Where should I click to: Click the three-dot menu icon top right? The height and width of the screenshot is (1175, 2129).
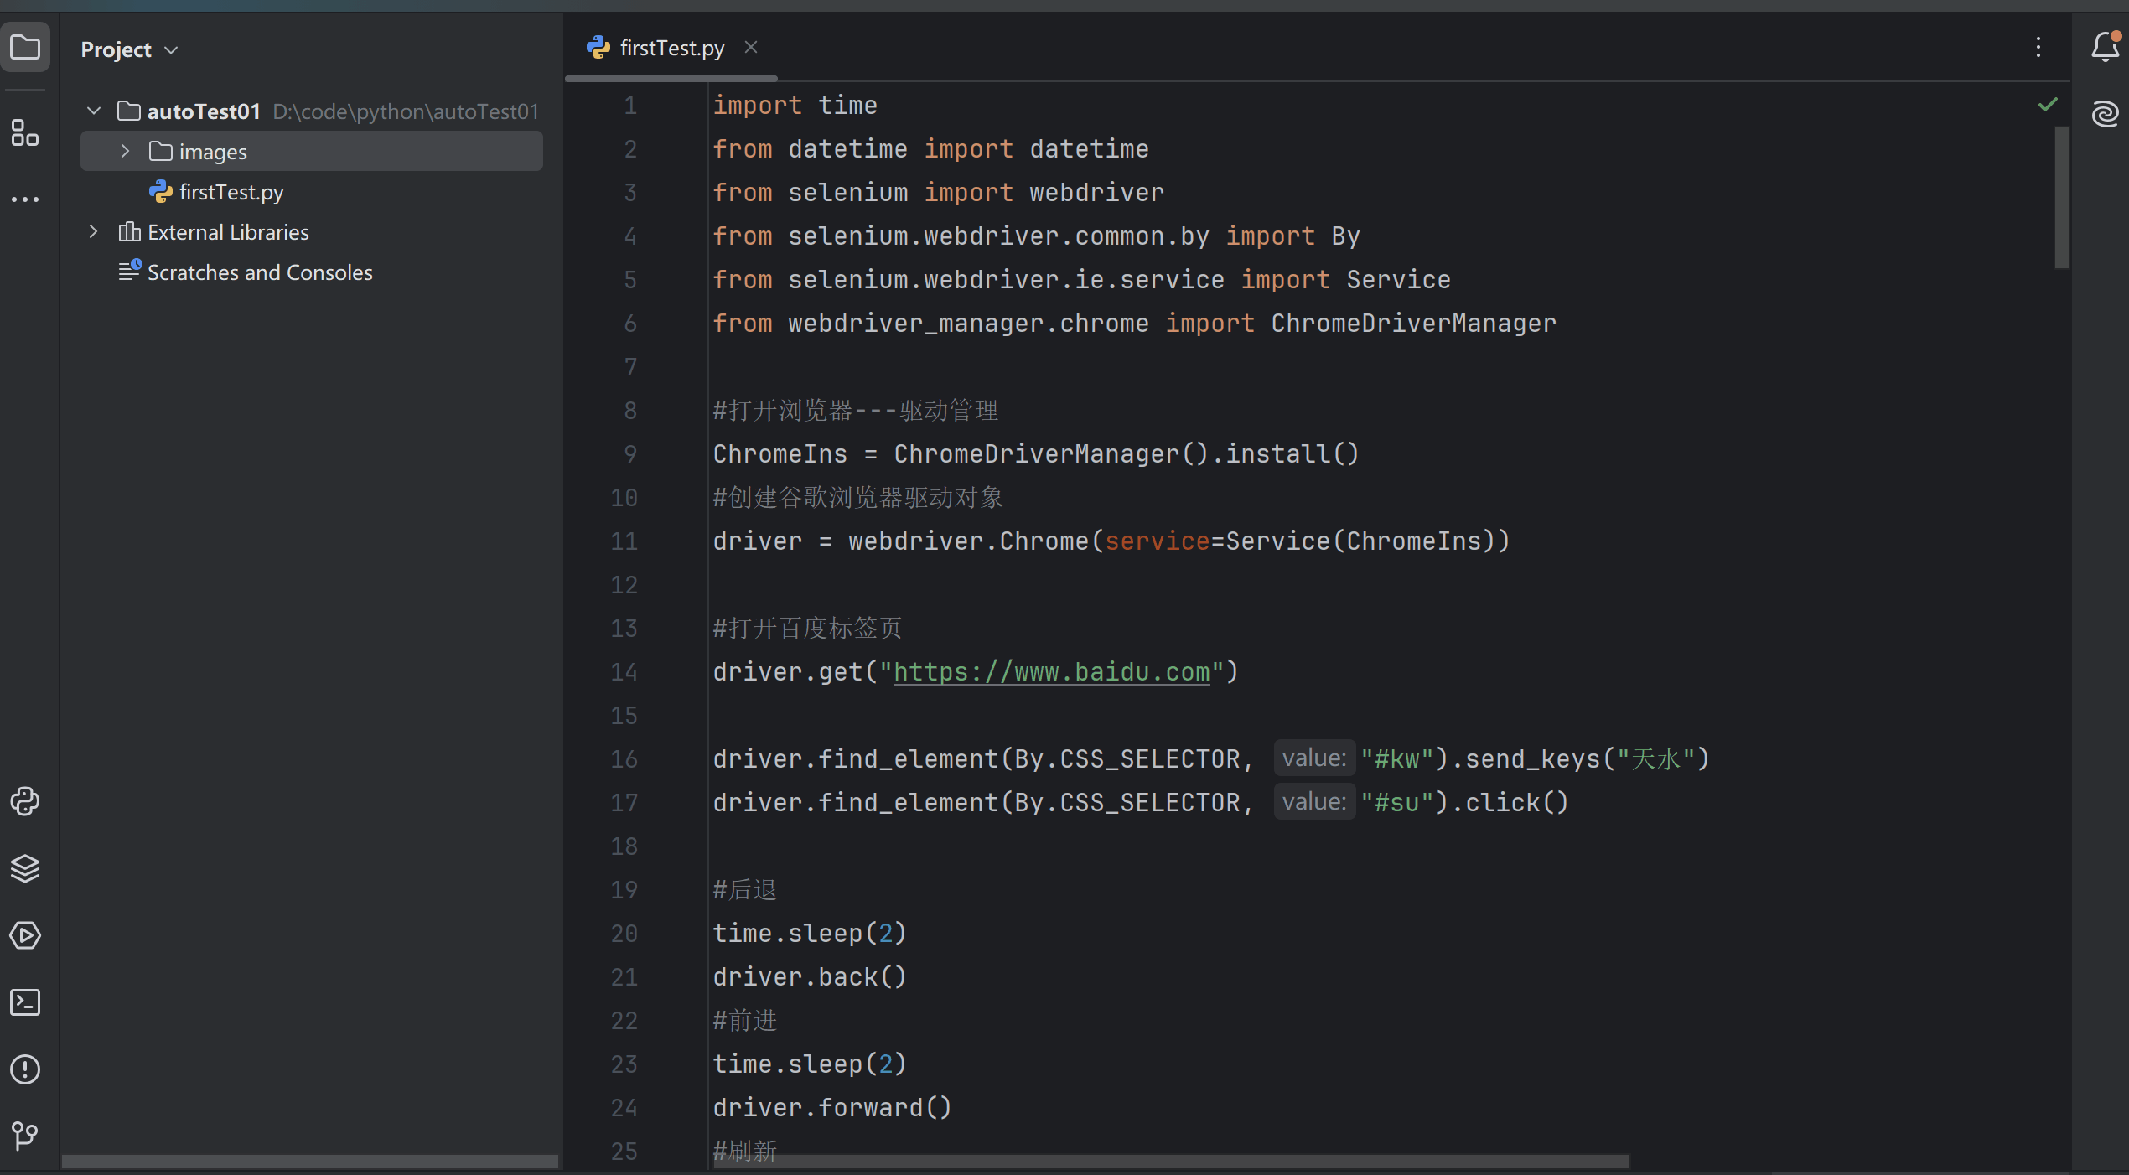2038,46
